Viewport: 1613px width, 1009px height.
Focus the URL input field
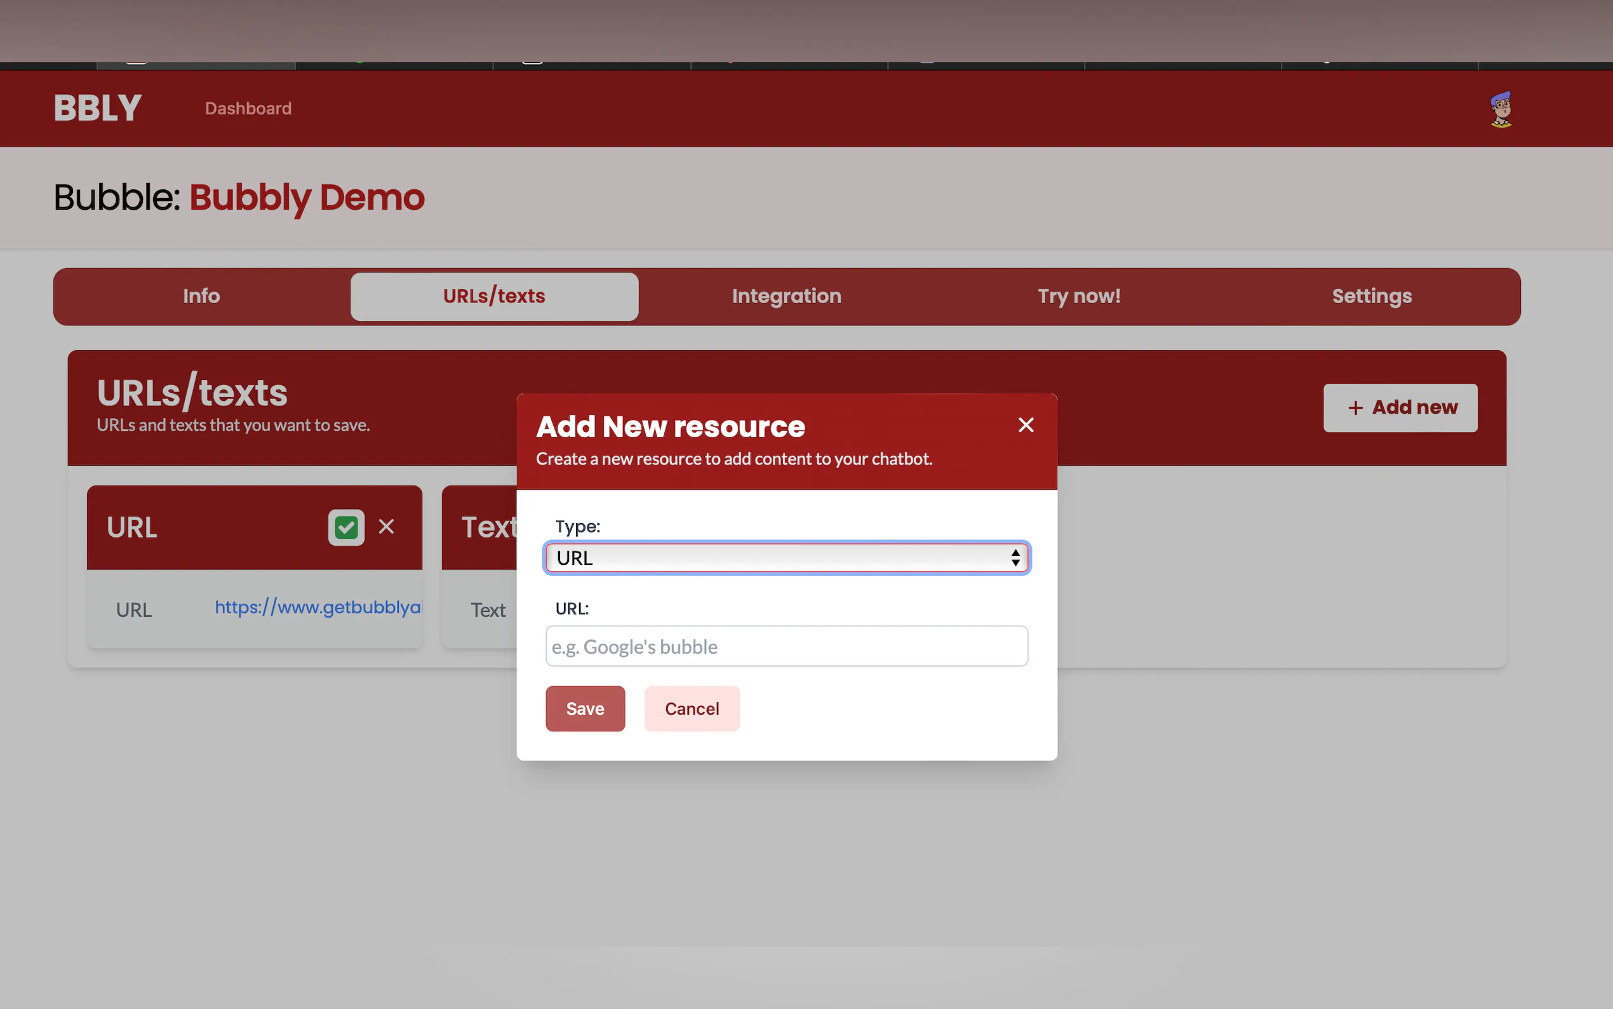(786, 646)
